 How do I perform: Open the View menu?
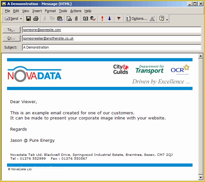pyautogui.click(x=26, y=11)
